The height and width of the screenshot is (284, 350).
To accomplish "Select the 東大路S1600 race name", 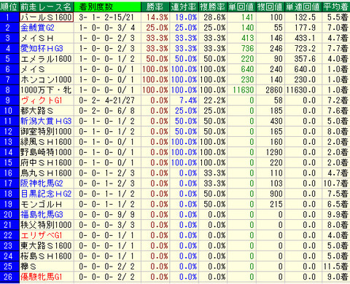I will pyautogui.click(x=46, y=246).
